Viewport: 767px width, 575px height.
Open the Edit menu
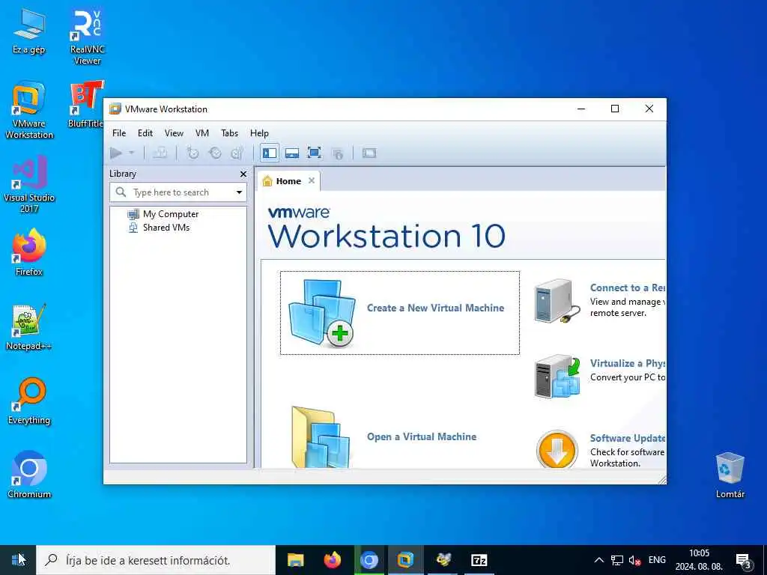tap(145, 133)
